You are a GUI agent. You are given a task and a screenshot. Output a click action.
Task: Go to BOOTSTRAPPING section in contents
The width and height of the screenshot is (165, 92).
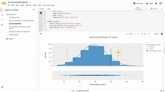[x=15, y=24]
